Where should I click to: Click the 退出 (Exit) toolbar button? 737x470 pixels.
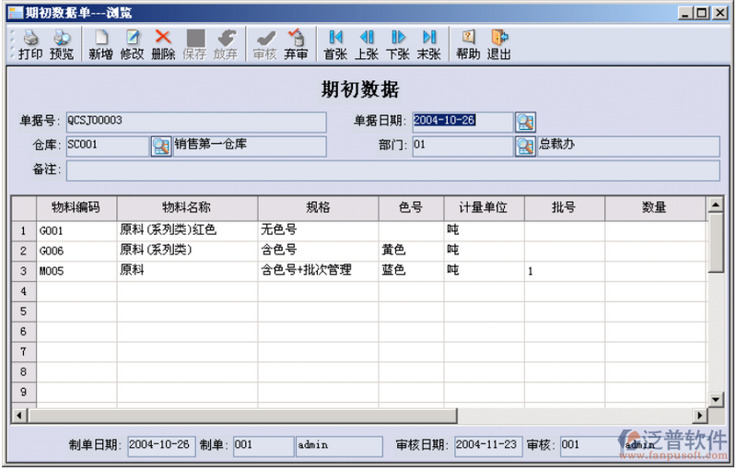499,44
